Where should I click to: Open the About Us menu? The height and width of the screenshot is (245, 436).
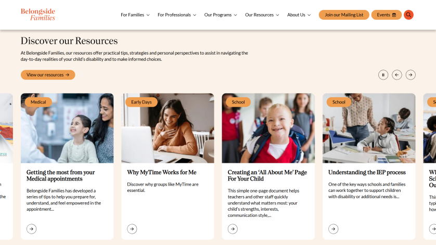(299, 15)
